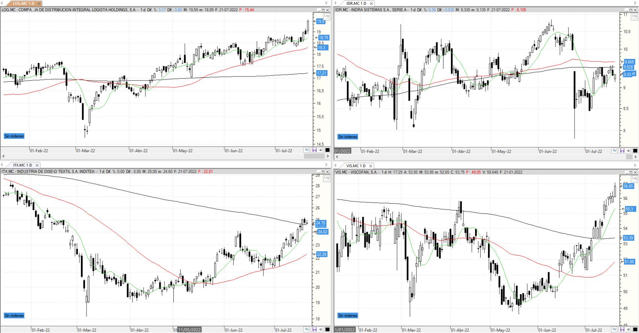This screenshot has width=639, height=333.
Task: Click the save icon in ITX.MC chart
Action: [314, 329]
